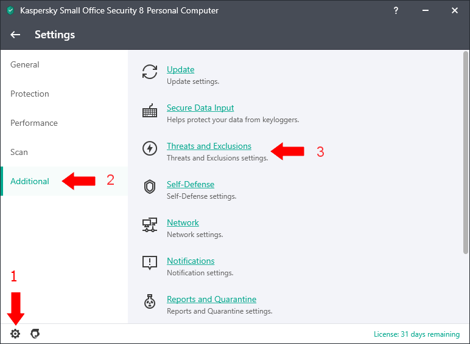The height and width of the screenshot is (344, 470).
Task: Open Reports and Quarantine link
Action: click(211, 299)
